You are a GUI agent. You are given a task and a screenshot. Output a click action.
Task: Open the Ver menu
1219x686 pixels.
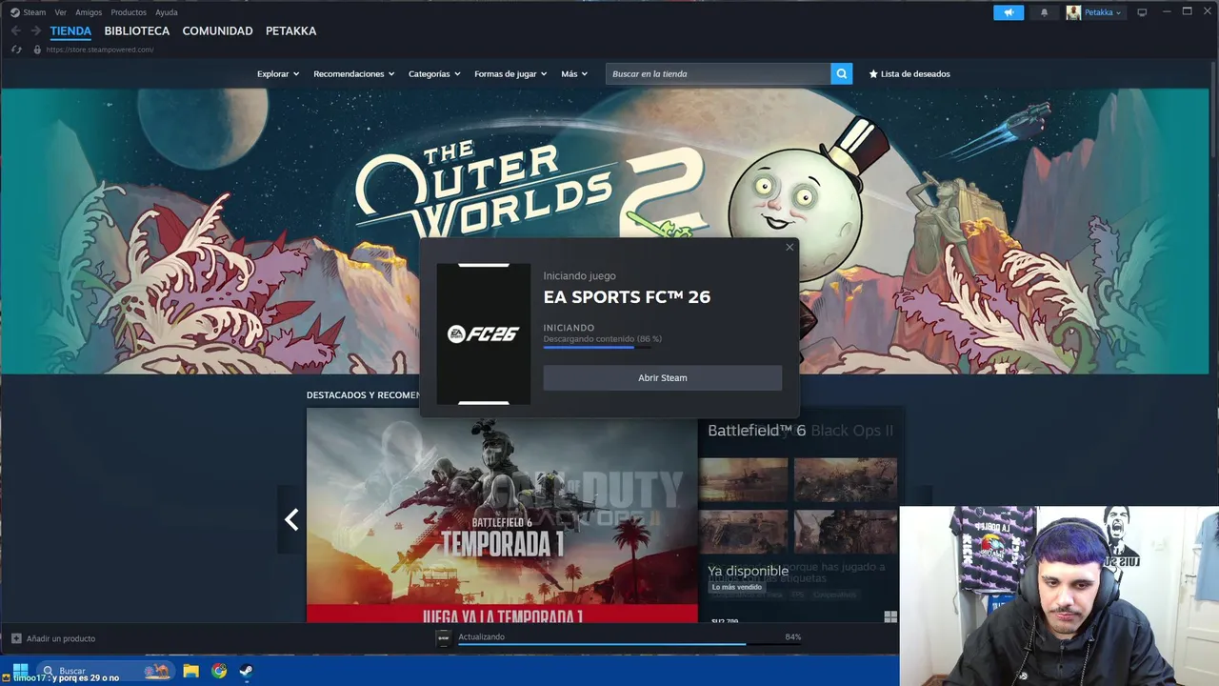[61, 12]
